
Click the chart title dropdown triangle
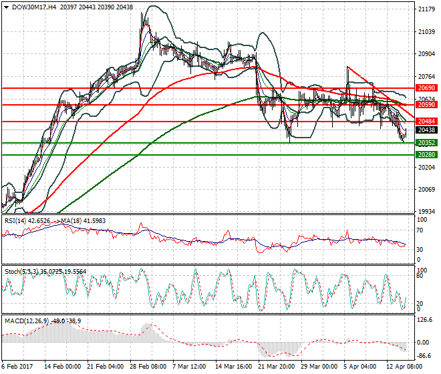pyautogui.click(x=7, y=7)
